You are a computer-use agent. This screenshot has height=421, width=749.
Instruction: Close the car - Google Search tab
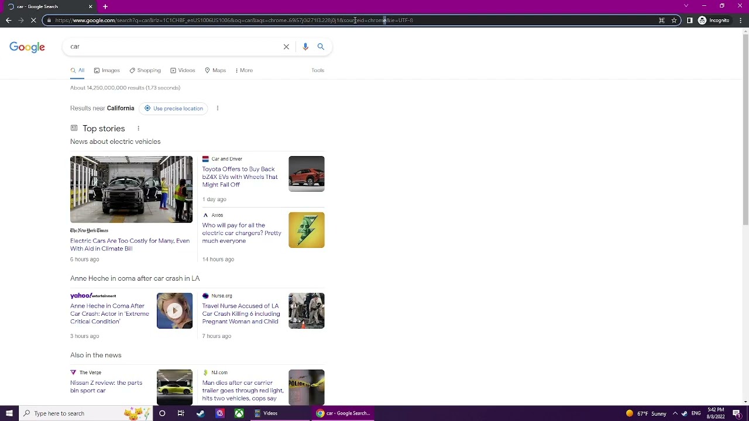pos(90,6)
